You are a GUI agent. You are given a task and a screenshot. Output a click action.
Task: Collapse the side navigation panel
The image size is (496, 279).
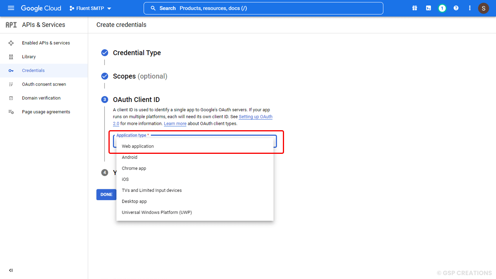click(x=10, y=270)
